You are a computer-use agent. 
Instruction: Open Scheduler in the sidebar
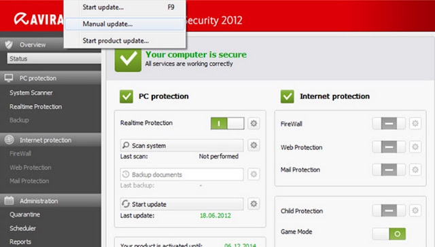[22, 228]
